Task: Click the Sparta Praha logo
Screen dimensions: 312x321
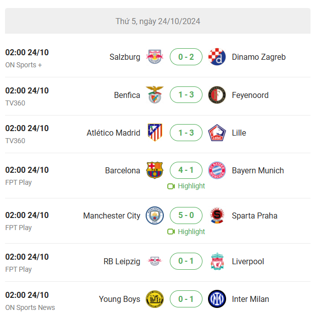Action: [217, 216]
